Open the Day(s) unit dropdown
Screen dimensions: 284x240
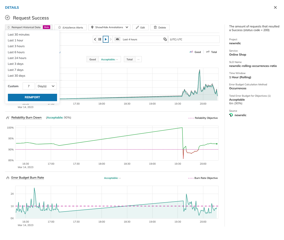point(46,86)
